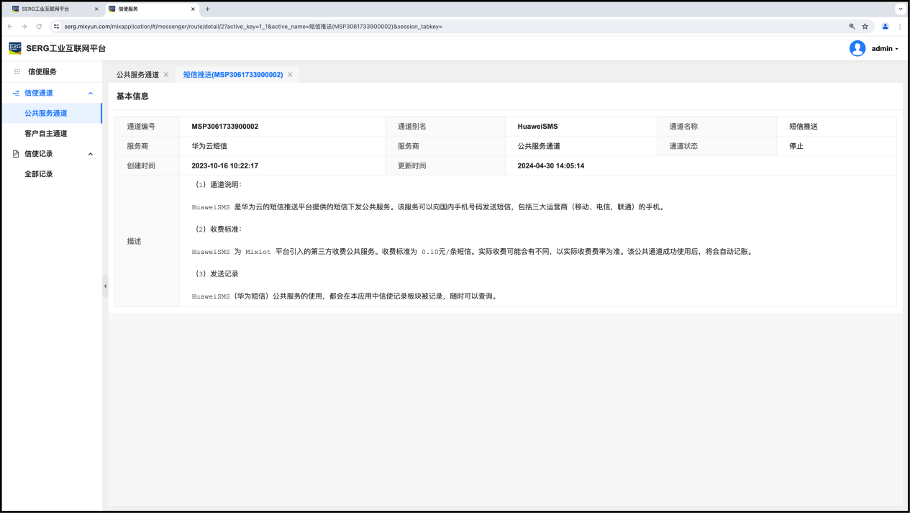Image resolution: width=910 pixels, height=513 pixels.
Task: Select 客户自主通道 in the sidebar
Action: tap(45, 134)
